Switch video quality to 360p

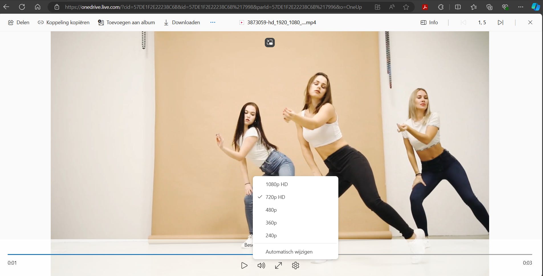(x=296, y=223)
